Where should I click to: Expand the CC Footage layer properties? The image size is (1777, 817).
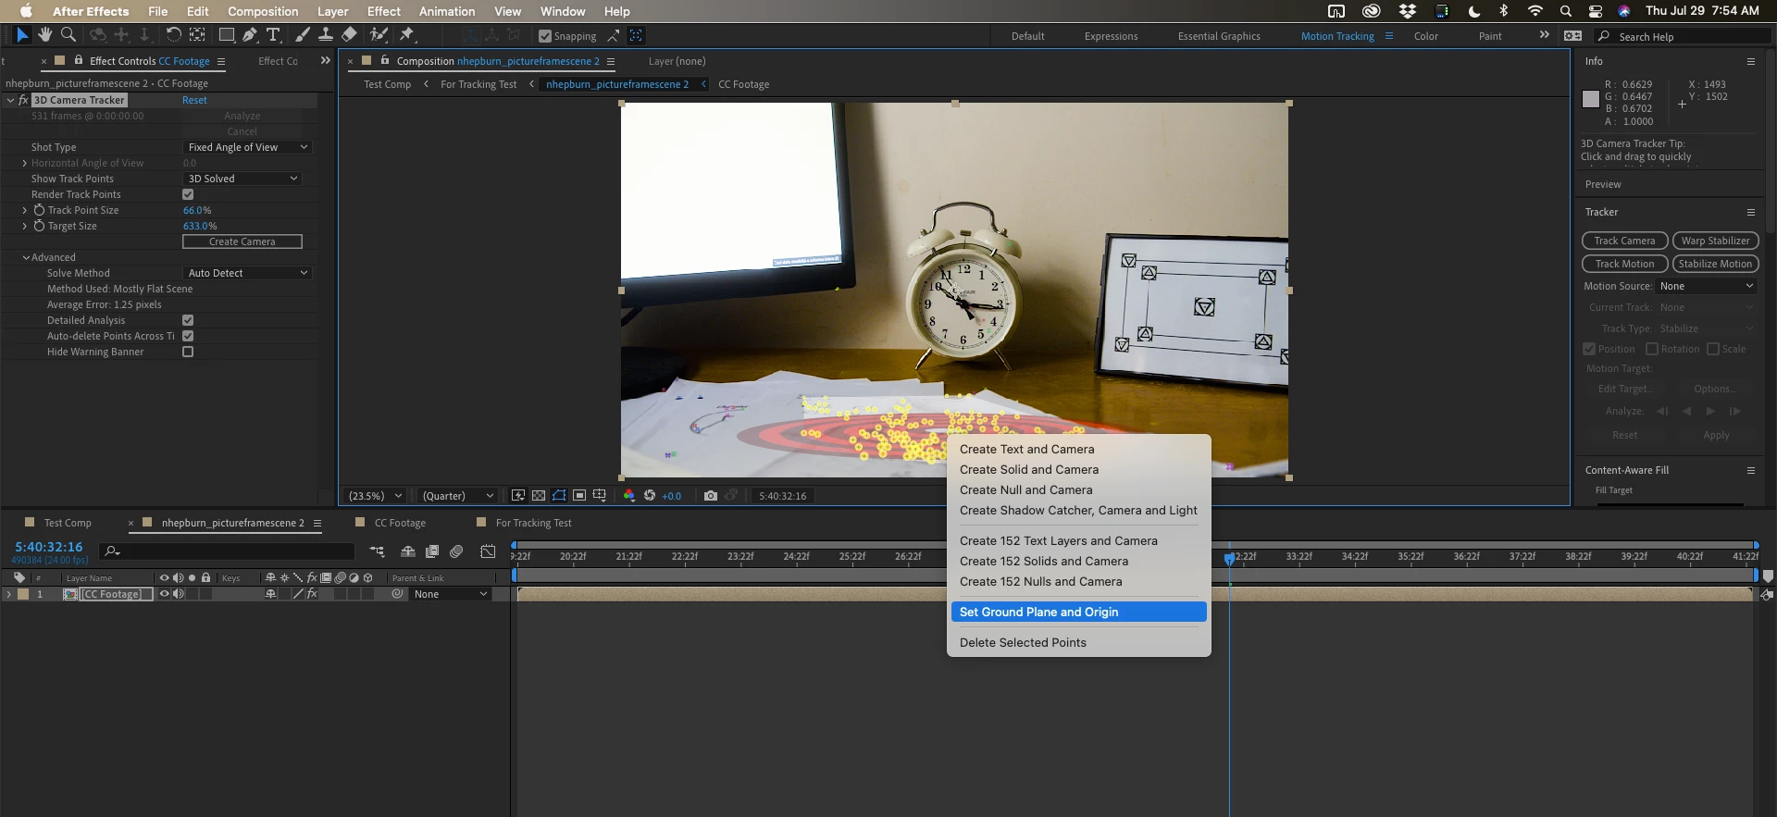tap(9, 594)
